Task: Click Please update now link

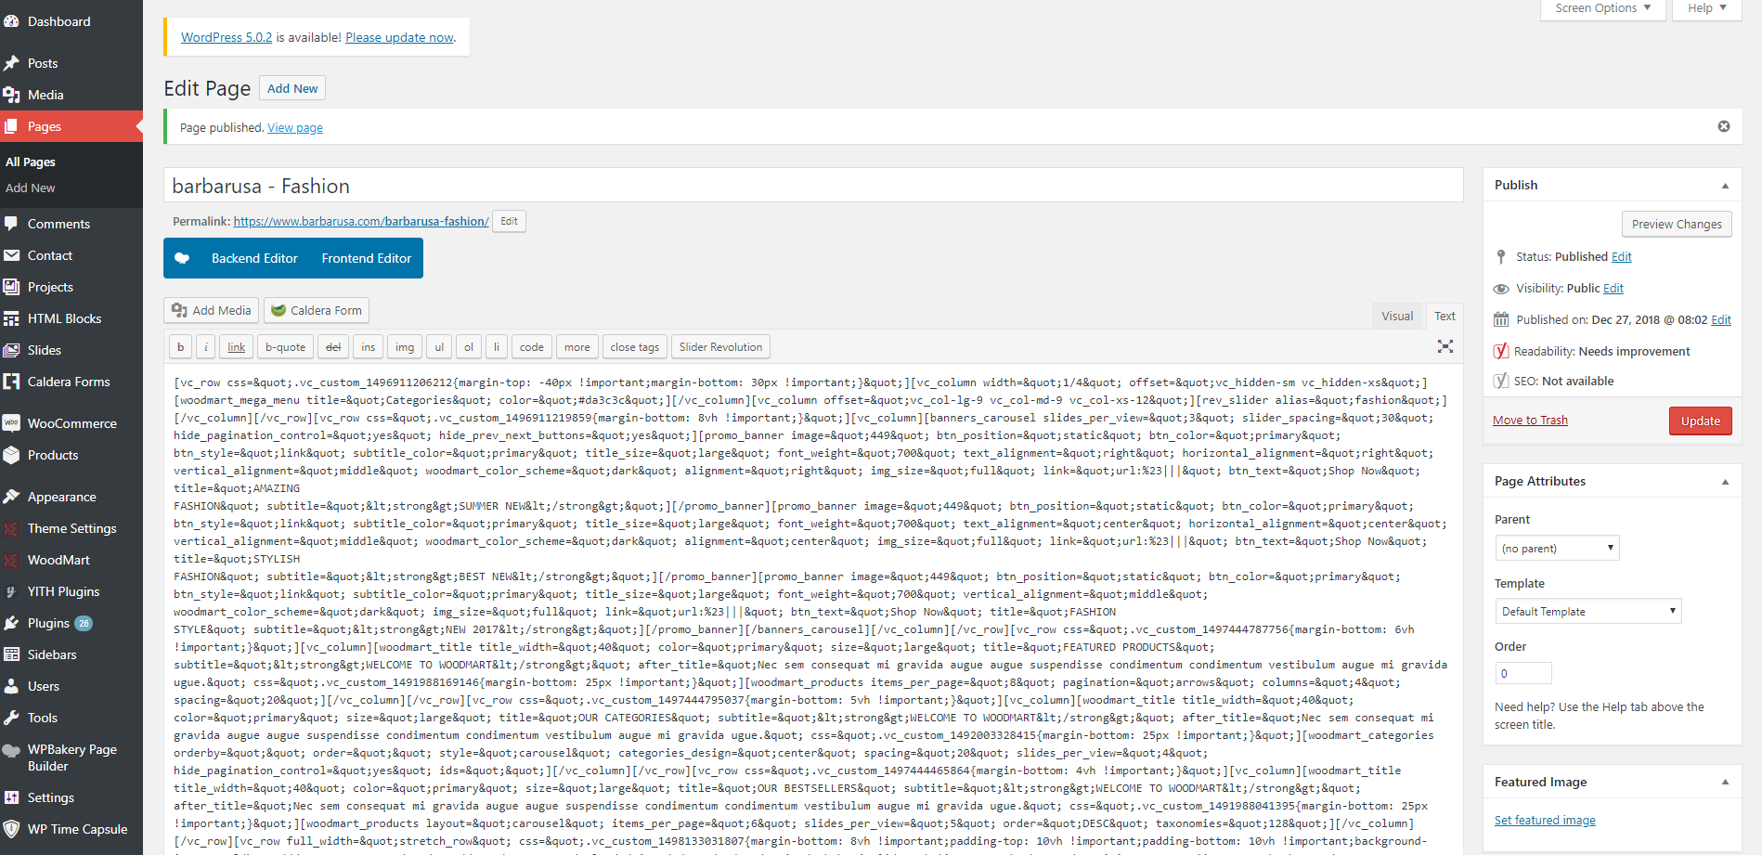Action: (x=399, y=37)
